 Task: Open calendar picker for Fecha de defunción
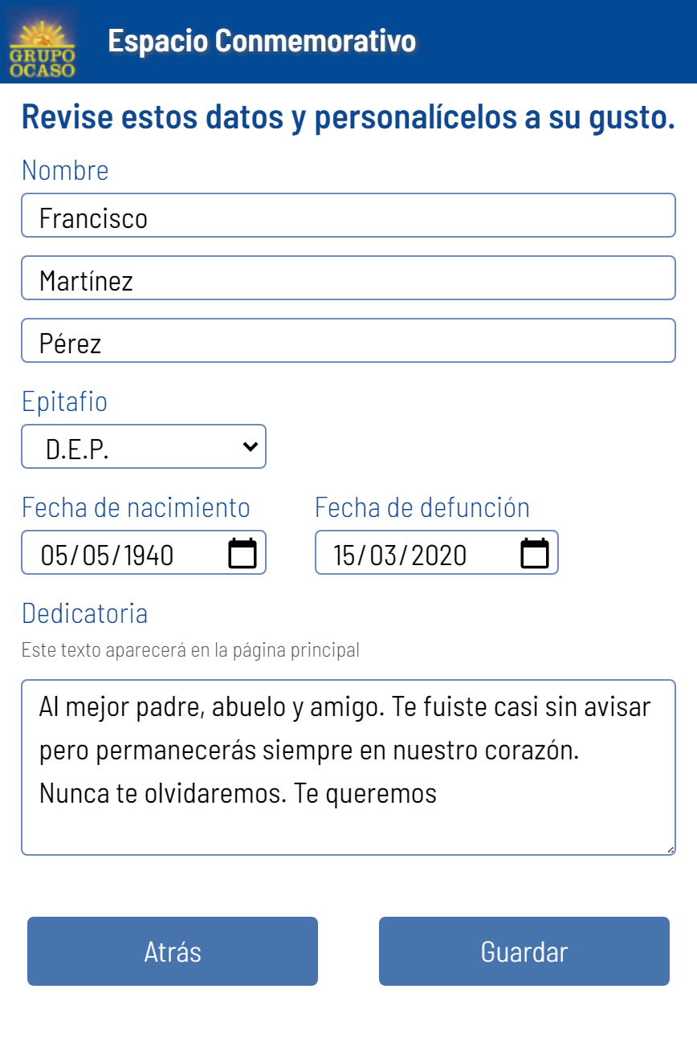click(535, 554)
